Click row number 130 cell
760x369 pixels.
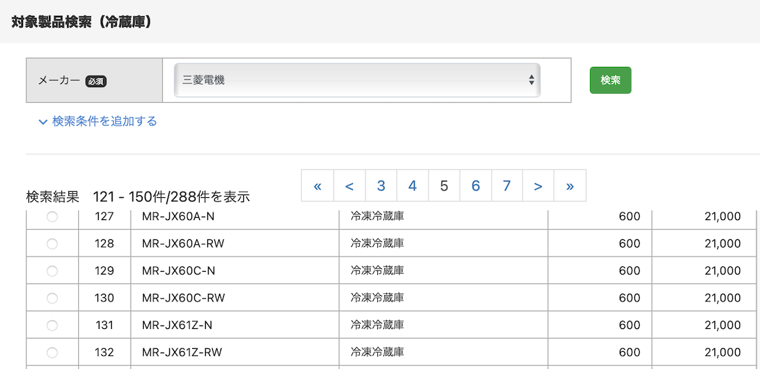coord(105,298)
